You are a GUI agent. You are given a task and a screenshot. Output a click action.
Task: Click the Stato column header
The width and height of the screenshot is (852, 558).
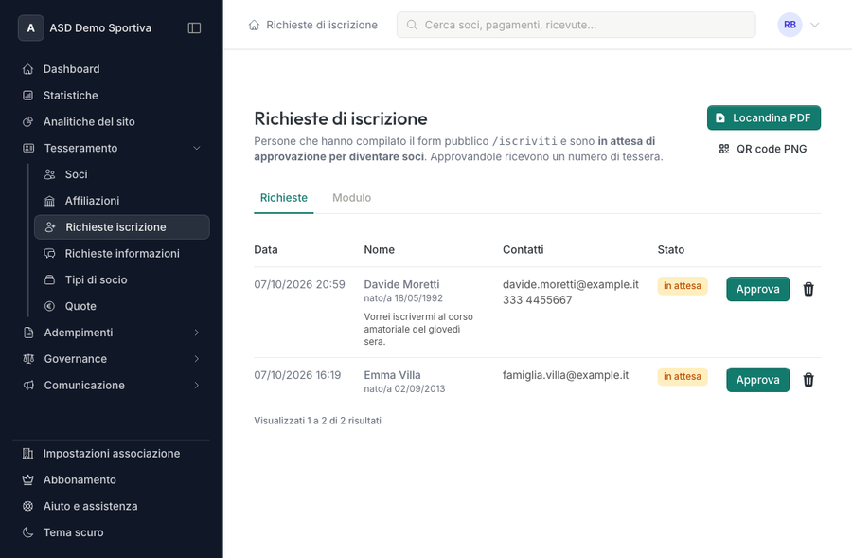(x=671, y=250)
